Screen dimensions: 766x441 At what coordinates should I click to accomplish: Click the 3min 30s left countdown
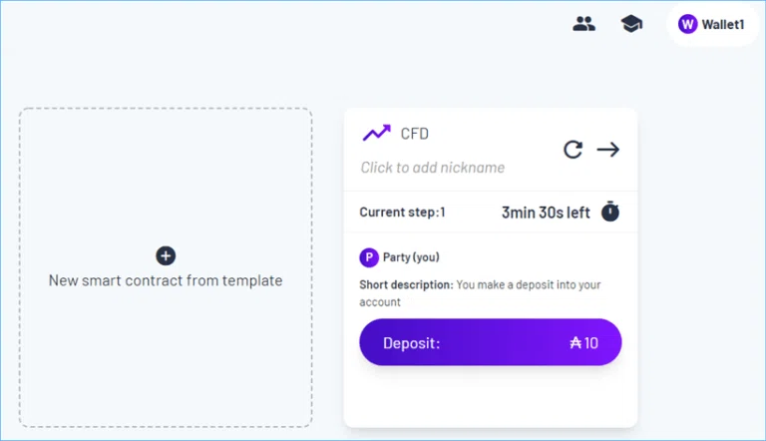point(546,213)
